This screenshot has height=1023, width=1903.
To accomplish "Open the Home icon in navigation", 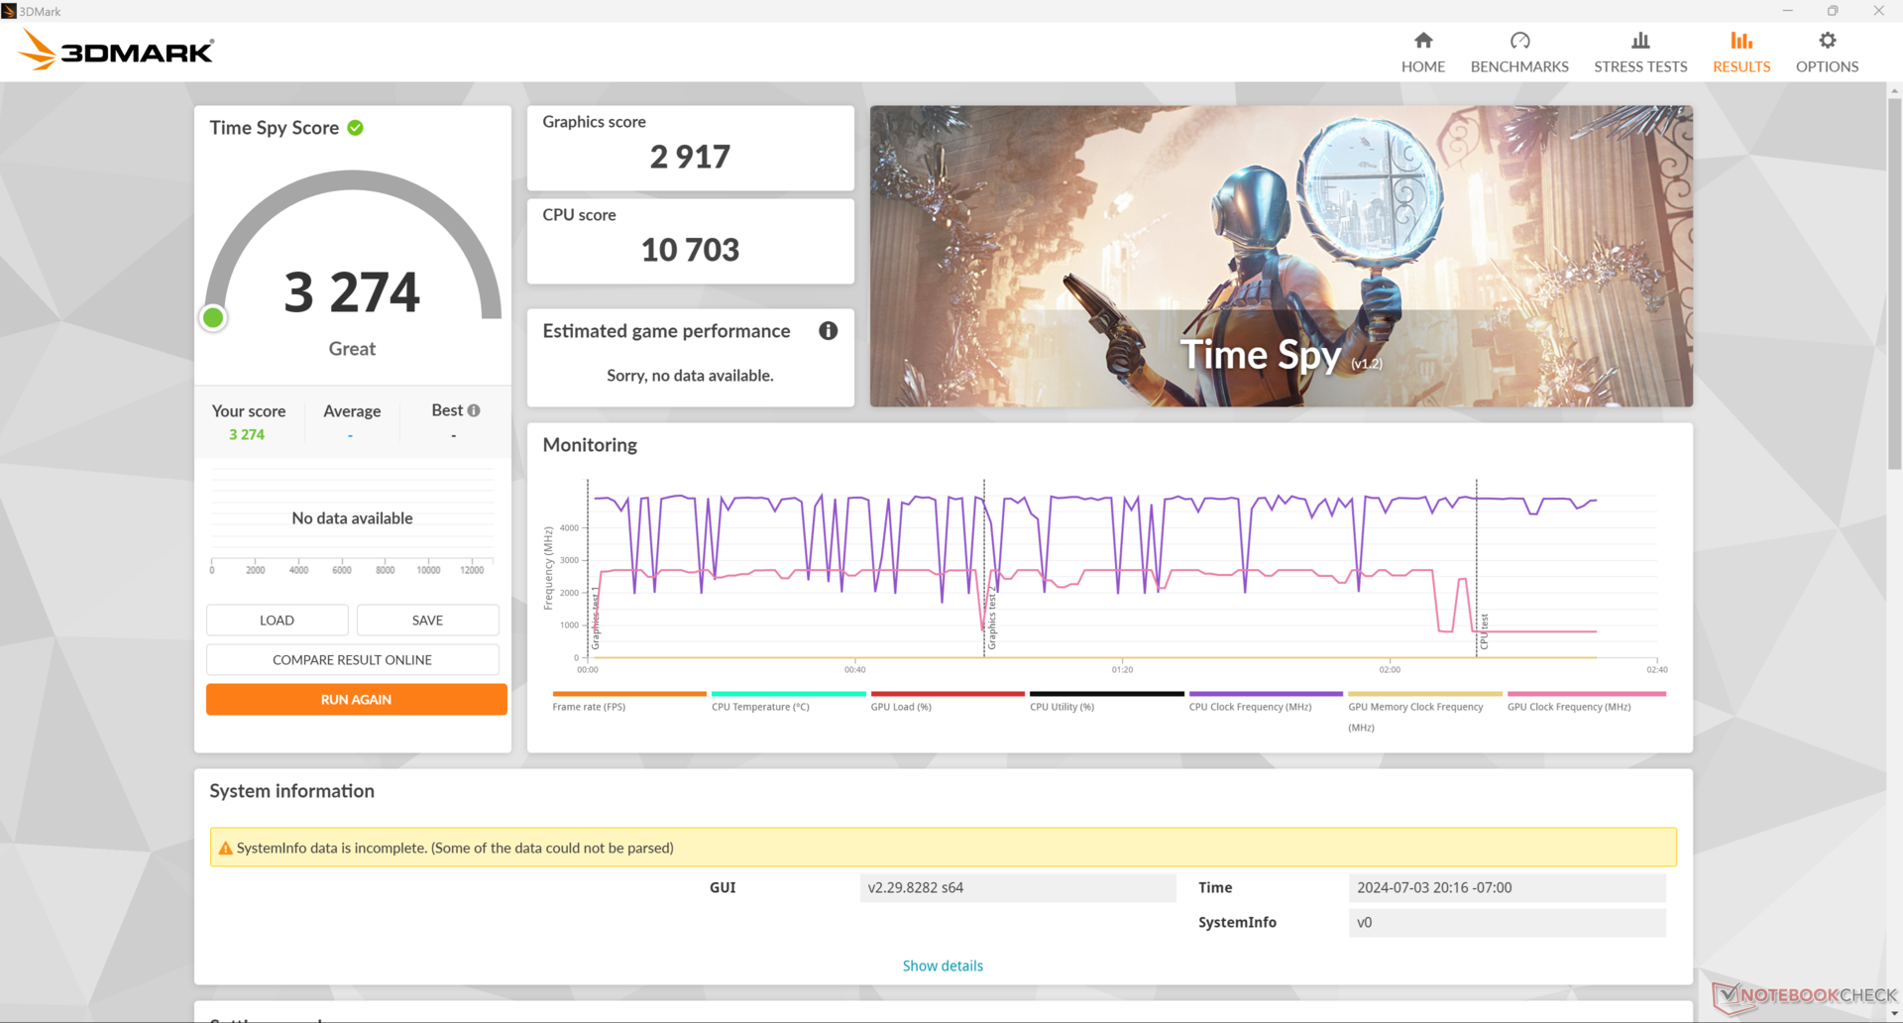I will tap(1422, 41).
